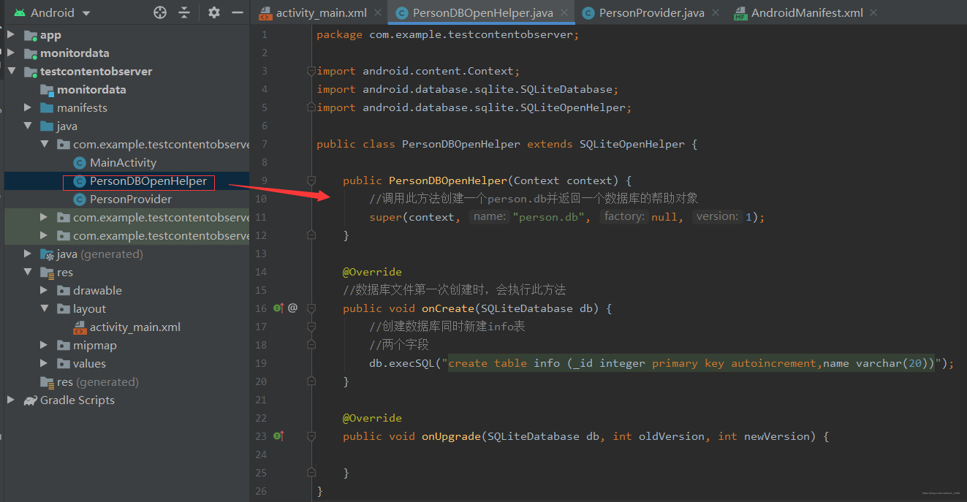
Task: Fold the onUpgrade method at line 23
Action: tap(311, 436)
